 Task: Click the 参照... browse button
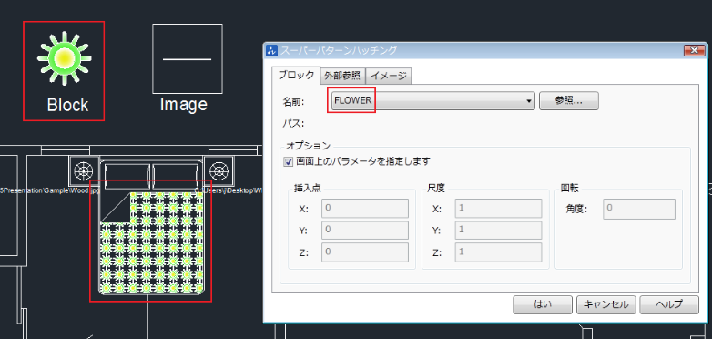coord(569,101)
